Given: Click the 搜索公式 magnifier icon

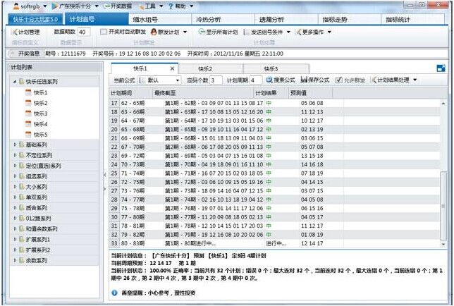Looking at the screenshot, I should click(x=269, y=80).
